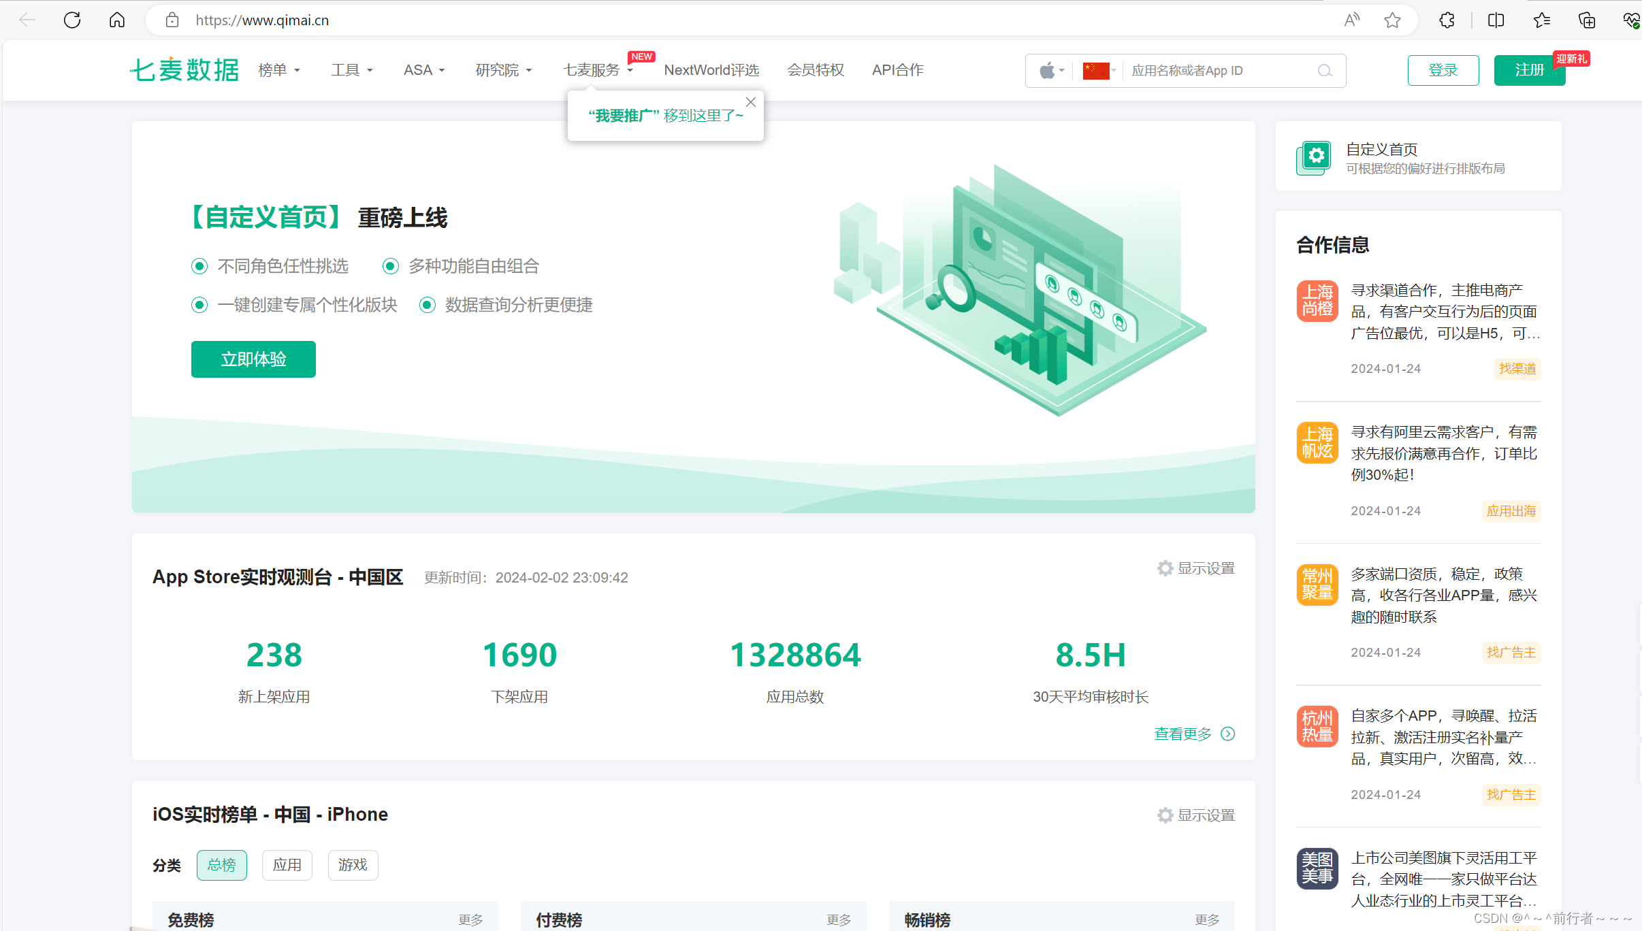Open 会员特权 in the navigation
Screen dimensions: 1642x931
(x=816, y=70)
